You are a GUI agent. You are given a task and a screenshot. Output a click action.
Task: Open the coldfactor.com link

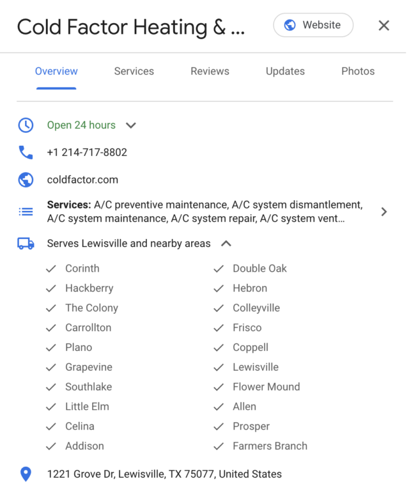[82, 180]
